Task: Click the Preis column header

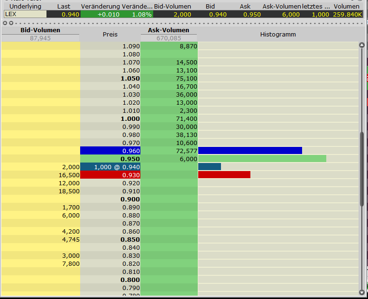Action: pos(110,34)
